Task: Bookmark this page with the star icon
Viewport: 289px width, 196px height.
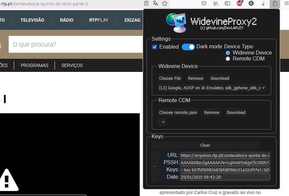Action: point(165,3)
